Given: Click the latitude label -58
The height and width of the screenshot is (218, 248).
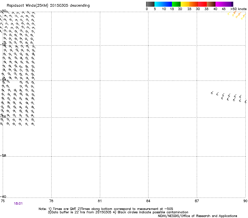Looking at the screenshot, I should pos(3,156).
